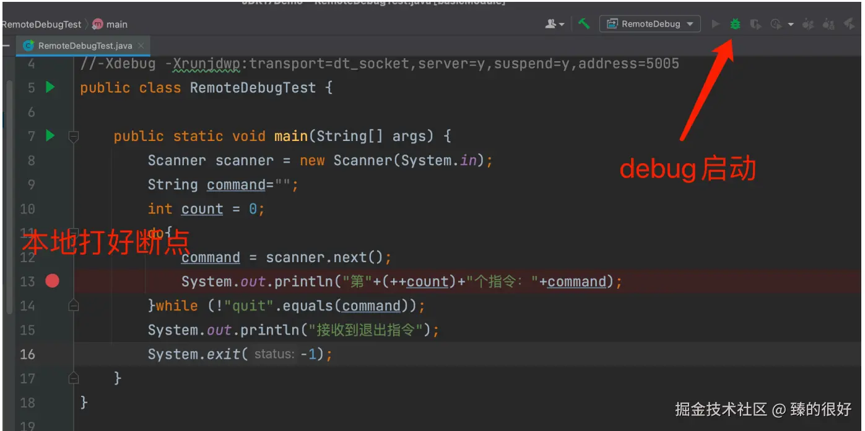Open the RemoteDebug run configuration dropdown
865x431 pixels.
[x=650, y=24]
